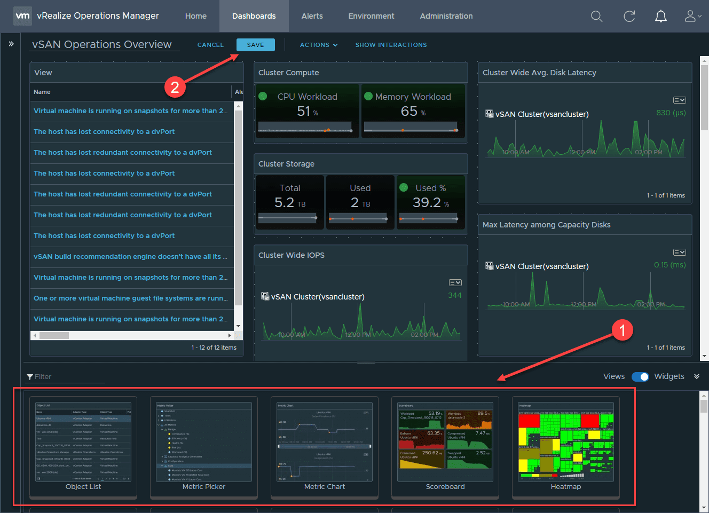The image size is (709, 513).
Task: Open the search with the magnifier icon
Action: (x=596, y=16)
